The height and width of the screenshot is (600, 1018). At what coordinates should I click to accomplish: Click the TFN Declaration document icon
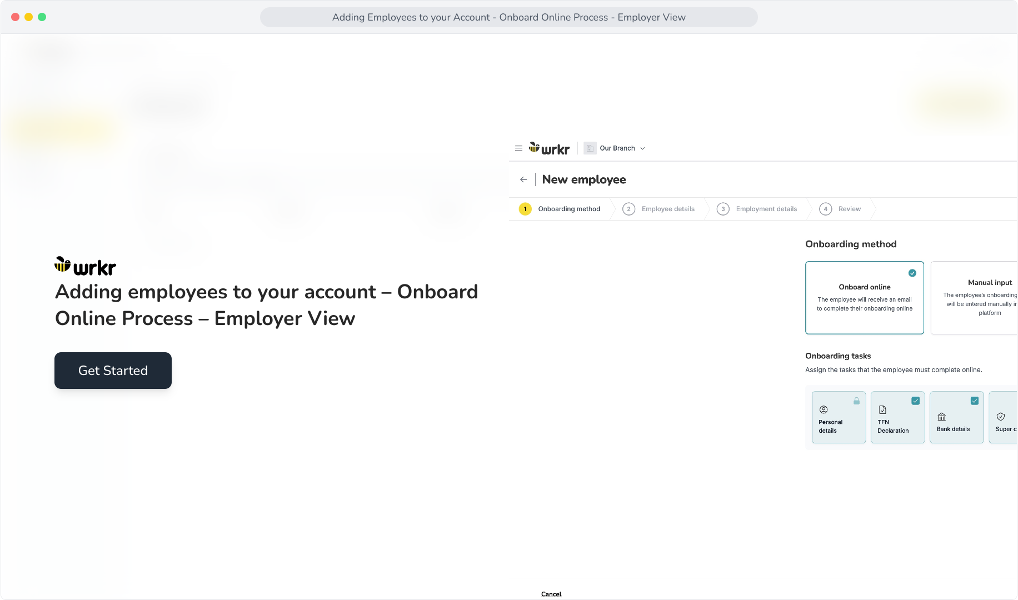882,410
